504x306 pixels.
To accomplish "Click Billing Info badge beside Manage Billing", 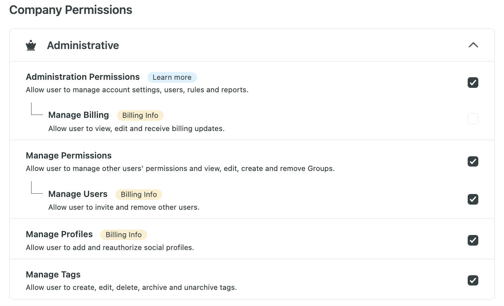I will pyautogui.click(x=140, y=115).
